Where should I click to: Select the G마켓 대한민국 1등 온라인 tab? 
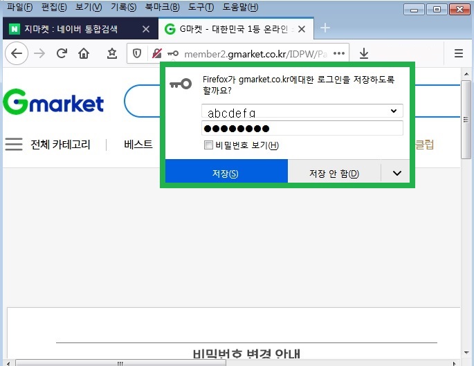(x=236, y=28)
